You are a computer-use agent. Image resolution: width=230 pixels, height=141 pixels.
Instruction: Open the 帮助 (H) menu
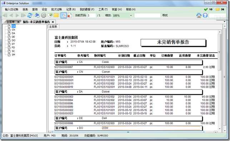pos(131,9)
